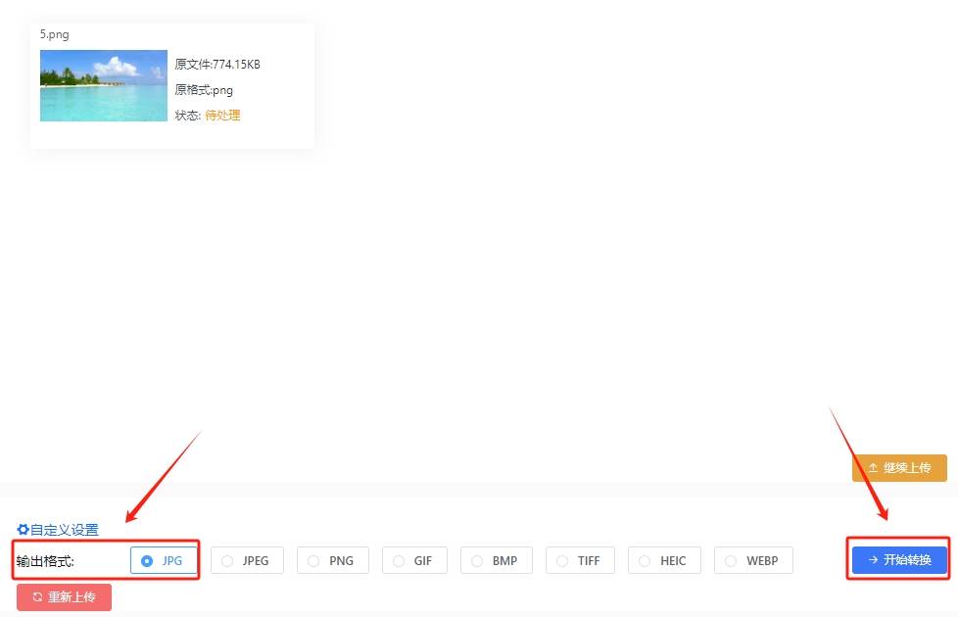This screenshot has height=617, width=958.
Task: Pick the WEBP format option
Action: click(x=753, y=560)
